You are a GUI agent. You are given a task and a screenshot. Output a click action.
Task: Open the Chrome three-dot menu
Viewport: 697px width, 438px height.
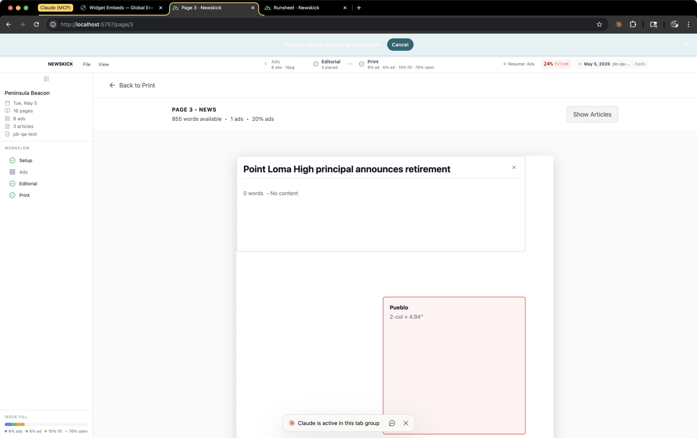pyautogui.click(x=688, y=25)
